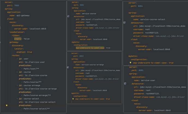Click the datasource gutter icon in service-user config
This screenshot has width=188, height=114.
coord(125,83)
